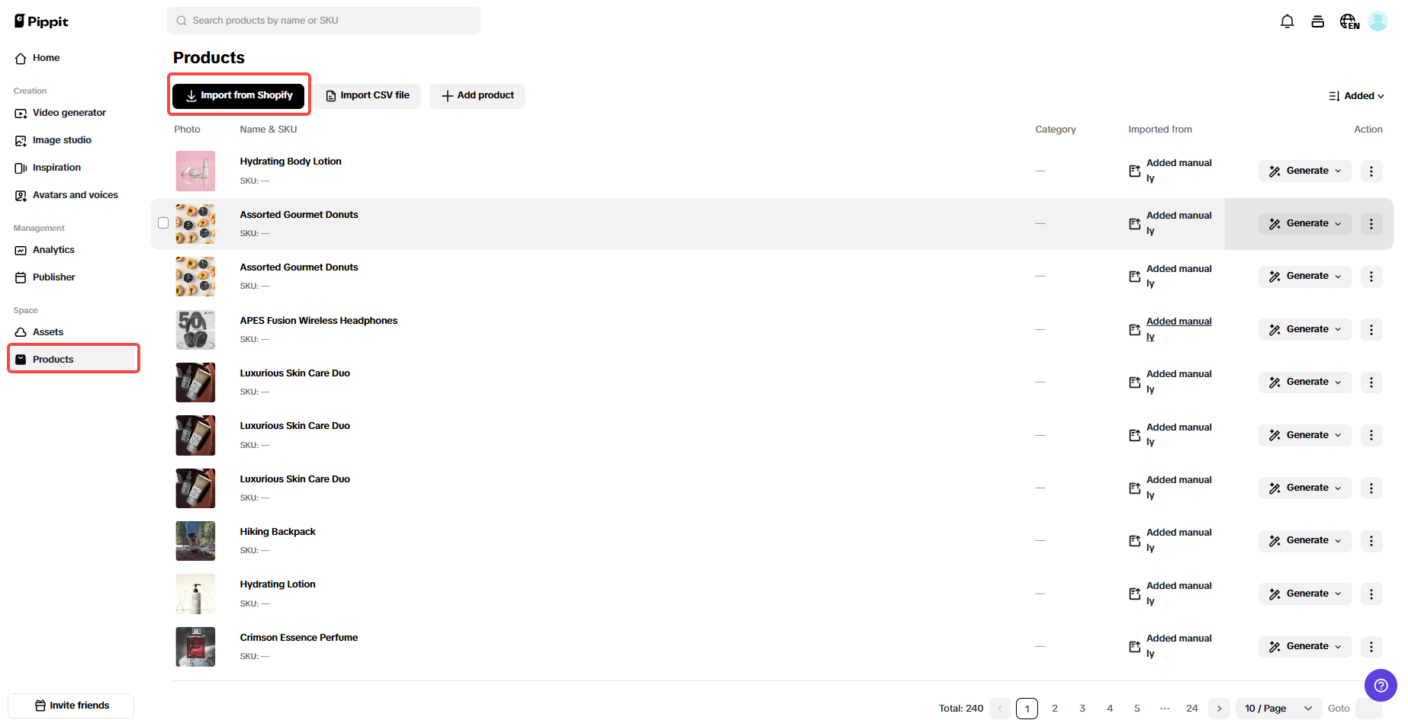The image size is (1408, 720).
Task: Click the Add product button
Action: pyautogui.click(x=477, y=95)
